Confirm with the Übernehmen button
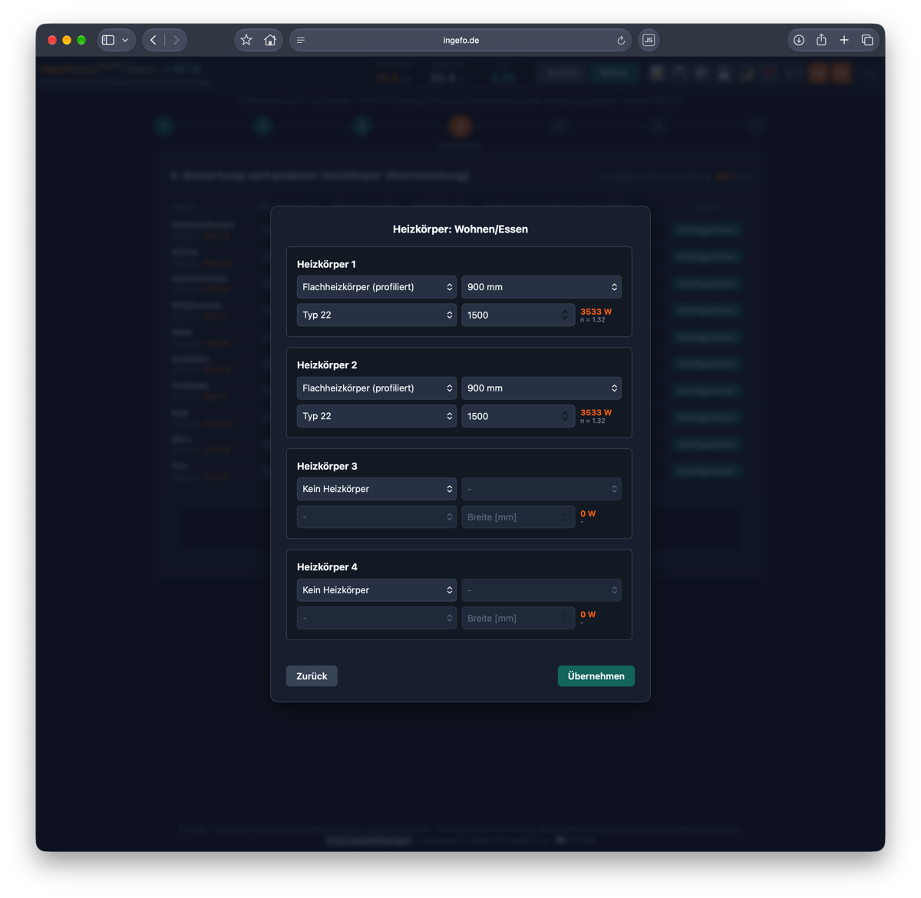921x898 pixels. click(596, 676)
